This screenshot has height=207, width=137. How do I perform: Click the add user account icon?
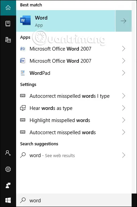[8, 153]
